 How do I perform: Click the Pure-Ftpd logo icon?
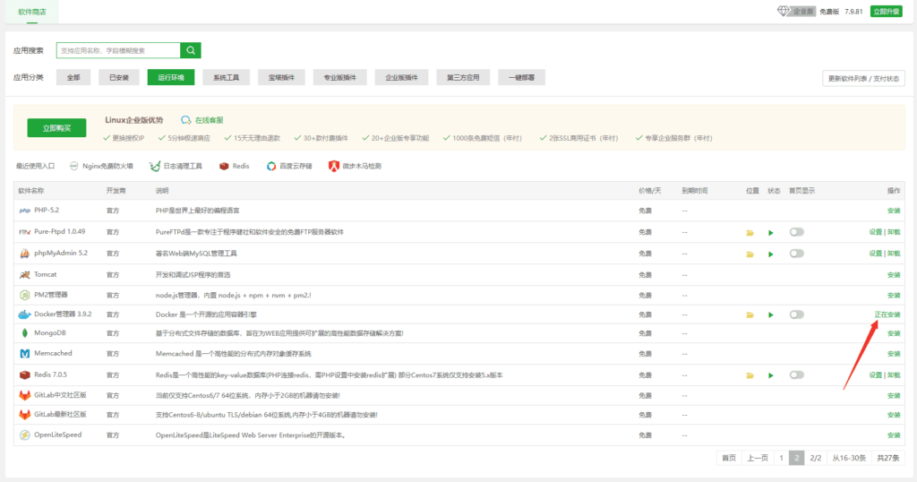[24, 232]
